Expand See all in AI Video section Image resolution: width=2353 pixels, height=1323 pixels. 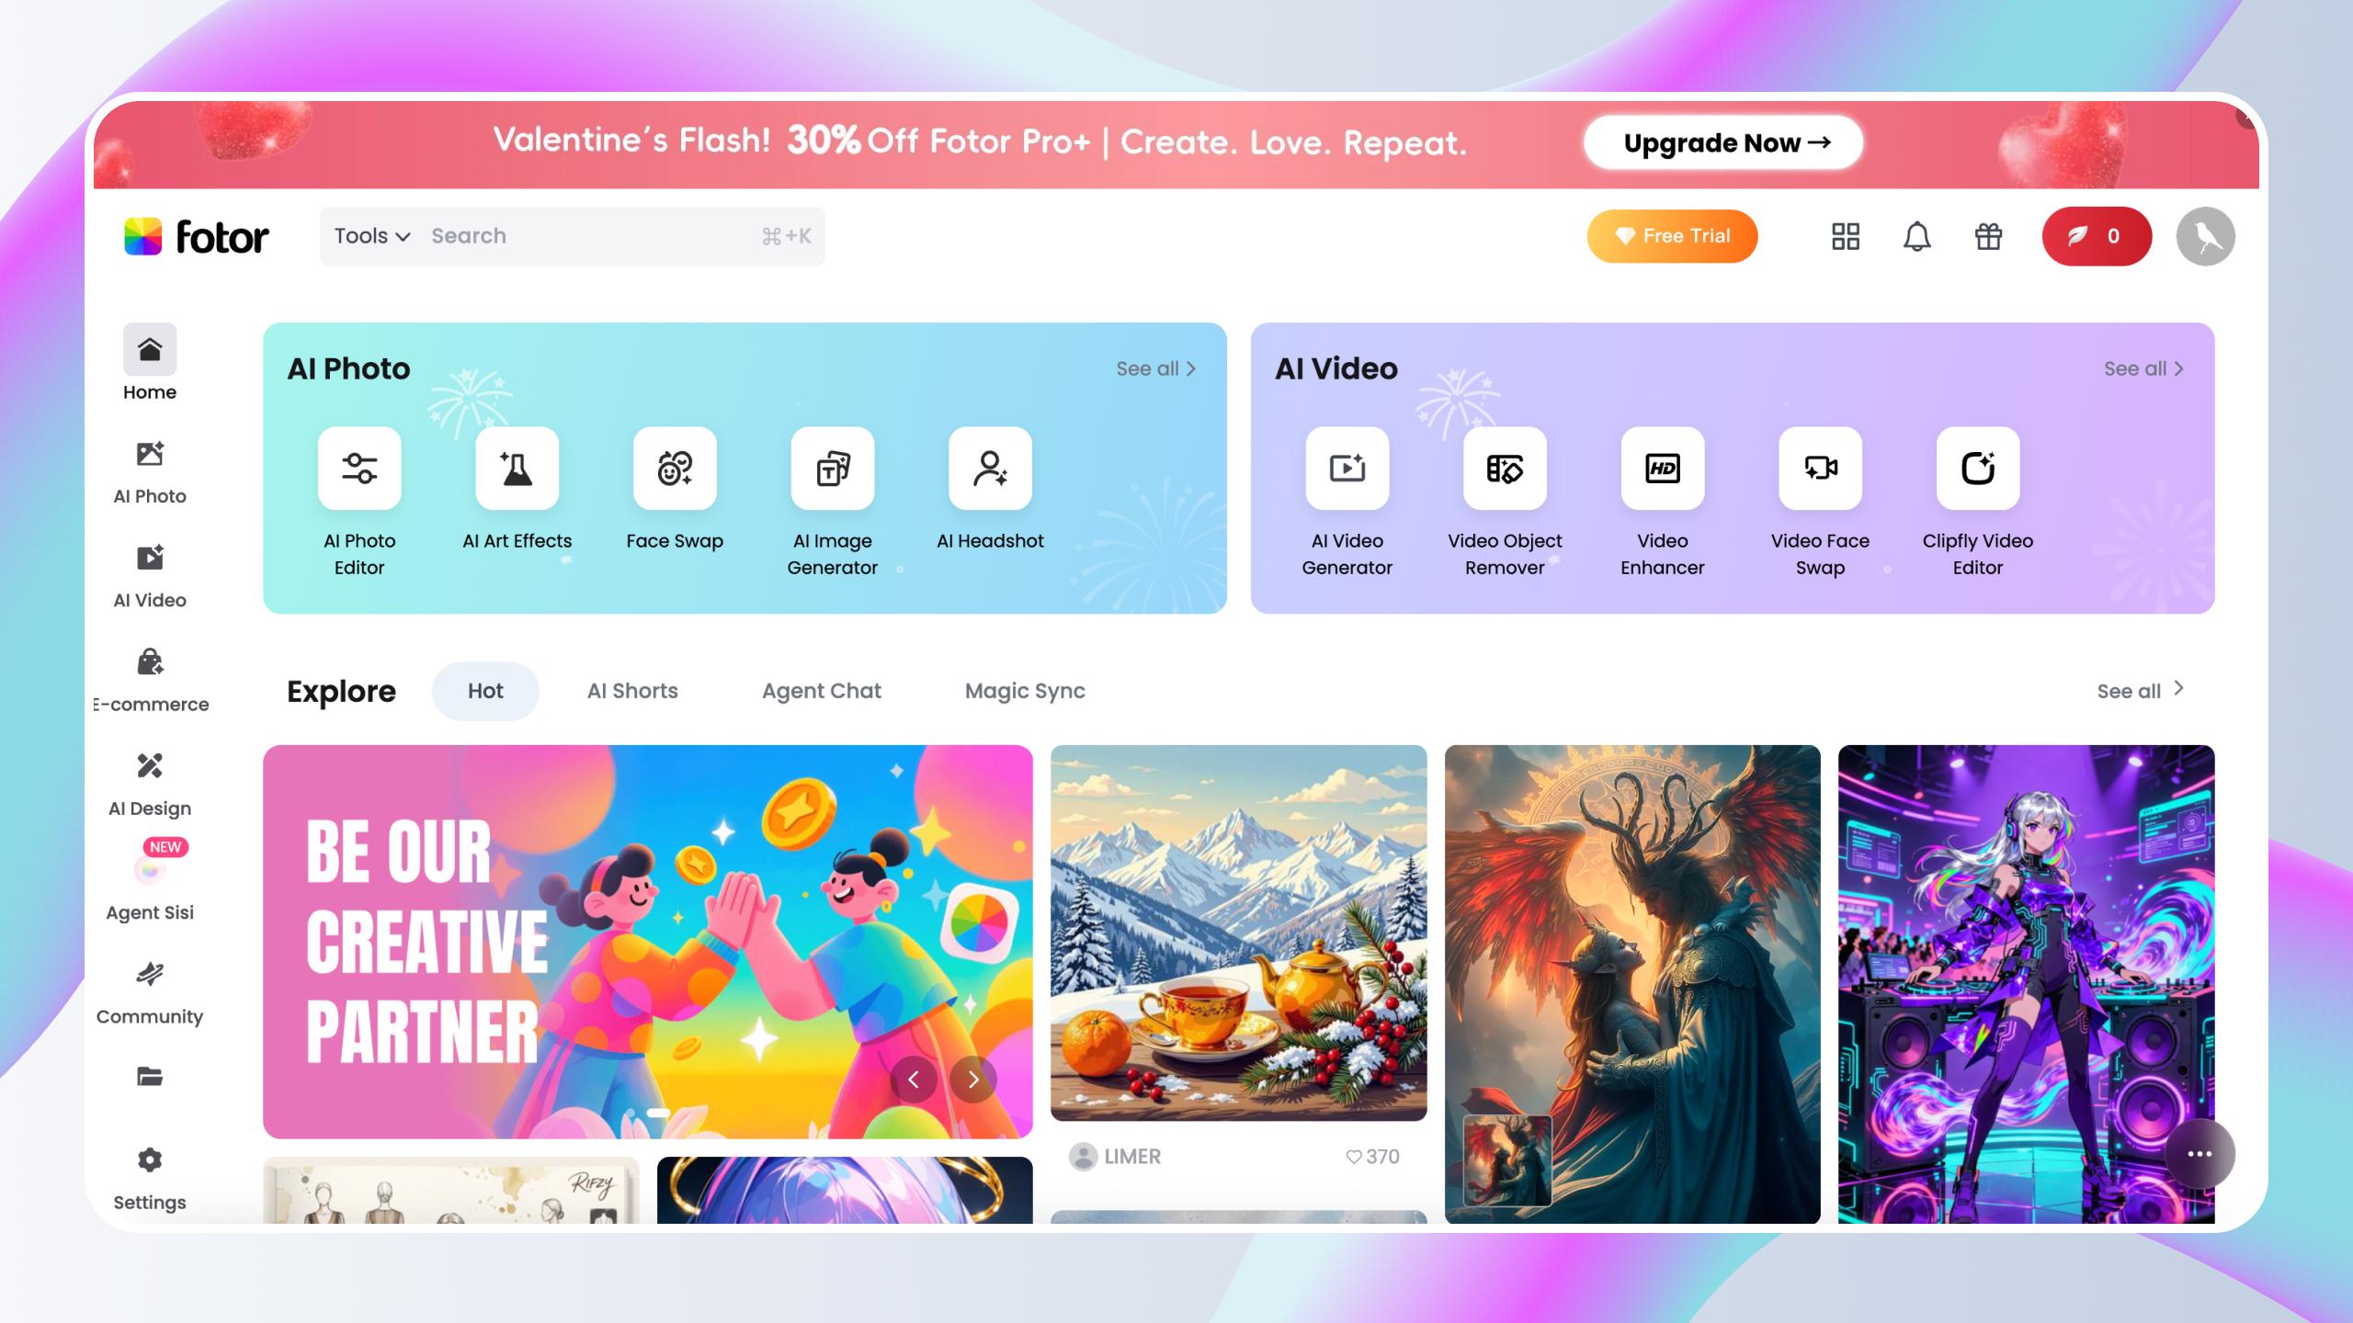(2144, 368)
